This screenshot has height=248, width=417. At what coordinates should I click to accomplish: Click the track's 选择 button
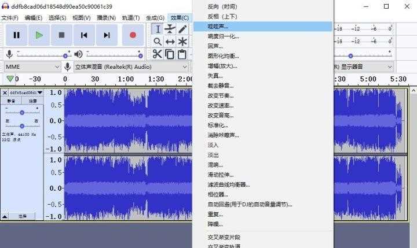click(x=23, y=216)
